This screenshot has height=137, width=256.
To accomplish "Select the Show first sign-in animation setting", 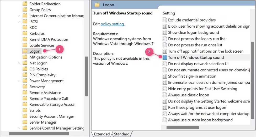I will [x=192, y=76].
